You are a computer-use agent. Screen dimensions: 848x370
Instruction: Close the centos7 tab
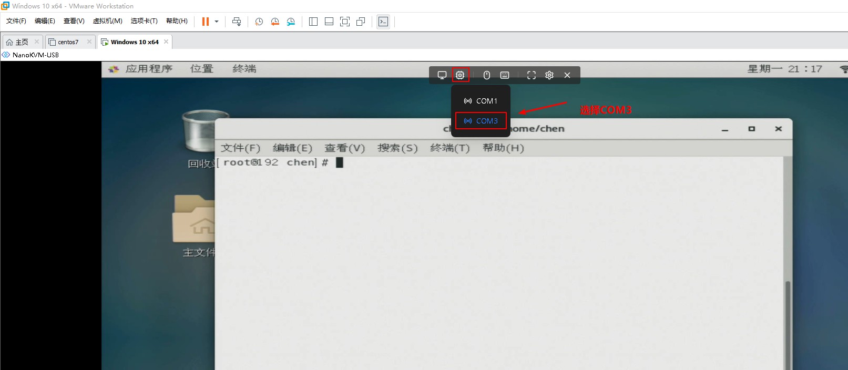click(x=89, y=42)
